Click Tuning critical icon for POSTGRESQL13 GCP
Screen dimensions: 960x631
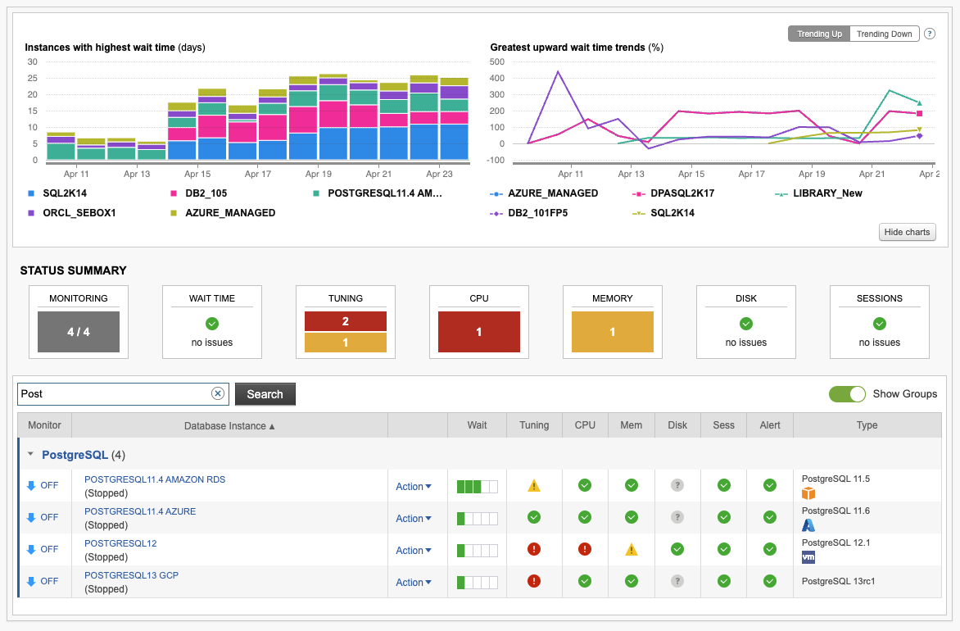(x=534, y=581)
